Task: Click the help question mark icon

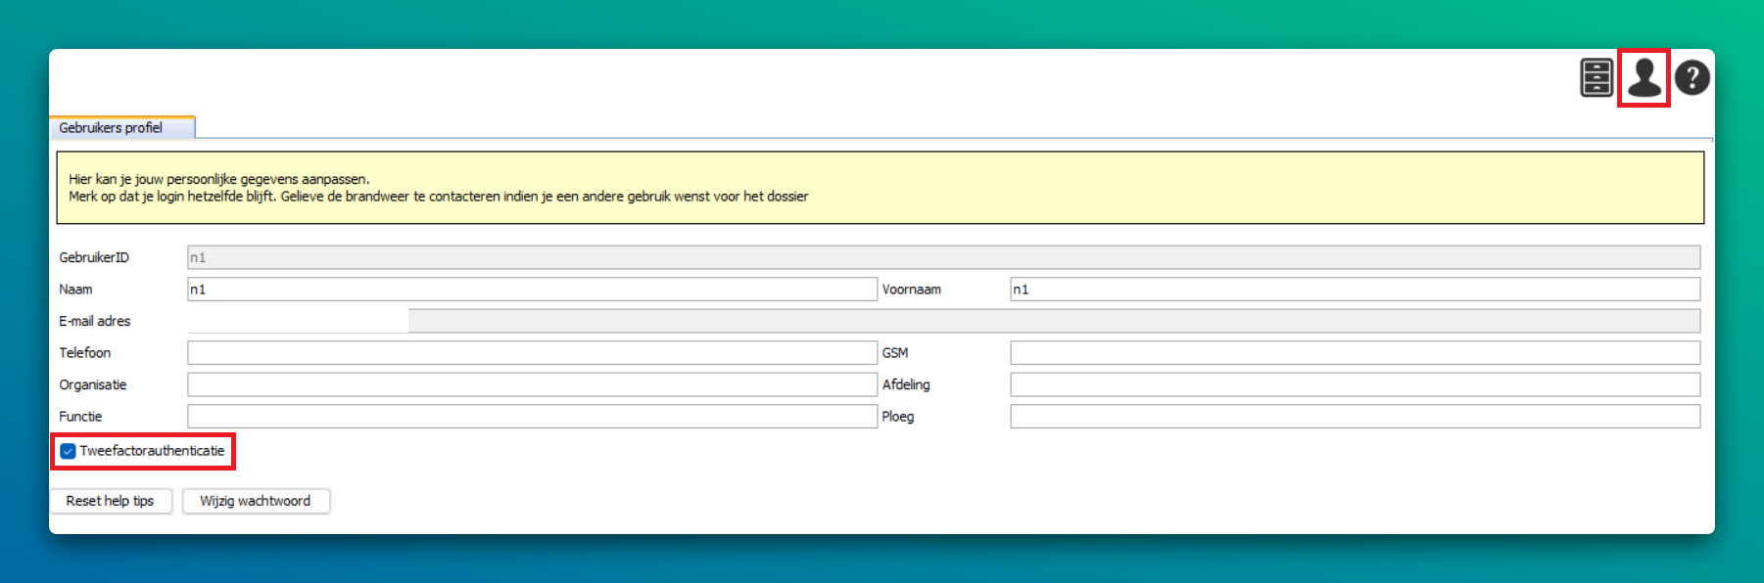Action: (x=1692, y=78)
